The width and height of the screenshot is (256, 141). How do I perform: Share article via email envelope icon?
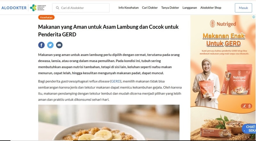coord(59,45)
